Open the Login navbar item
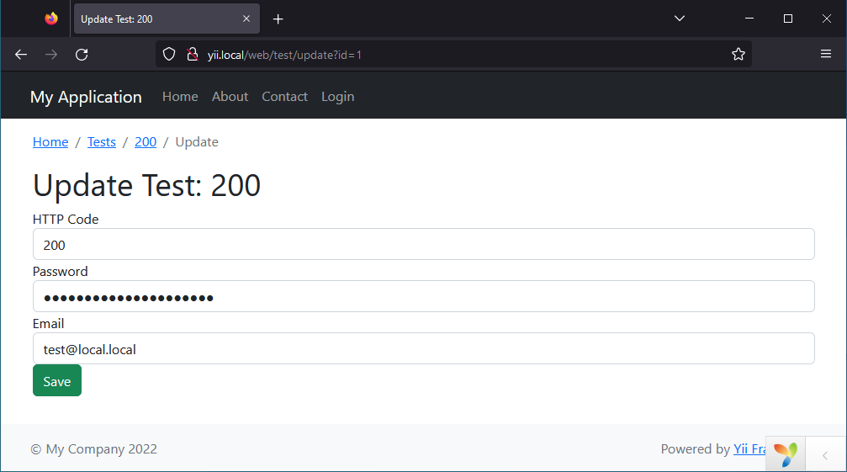The image size is (847, 472). (x=337, y=98)
